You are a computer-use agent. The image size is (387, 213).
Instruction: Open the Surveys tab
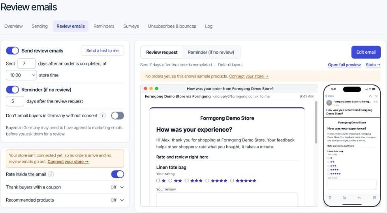[x=131, y=26]
